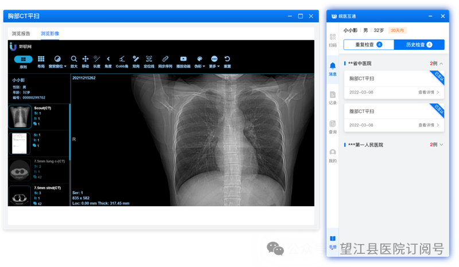Open 手册 manual in sidebar
459x267 pixels.
(333, 242)
